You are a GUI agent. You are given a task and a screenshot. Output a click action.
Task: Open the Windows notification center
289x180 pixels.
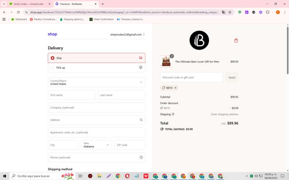point(282,176)
